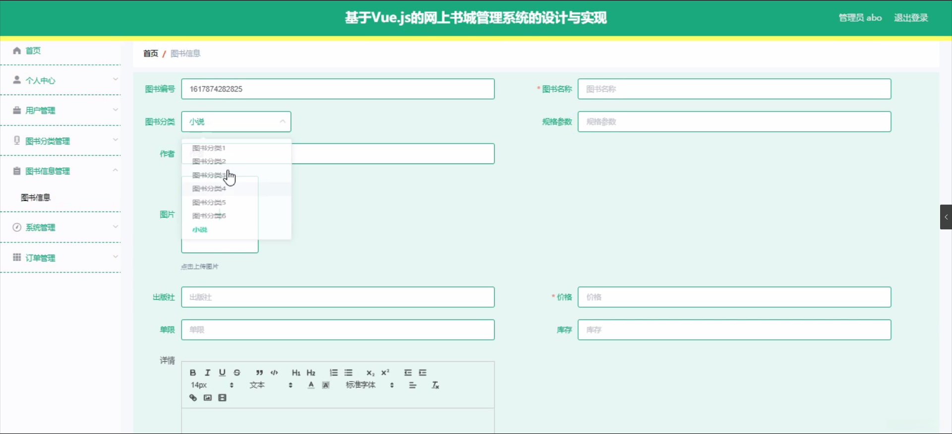Image resolution: width=952 pixels, height=434 pixels.
Task: Insert a blockquote using the quote icon
Action: point(259,373)
